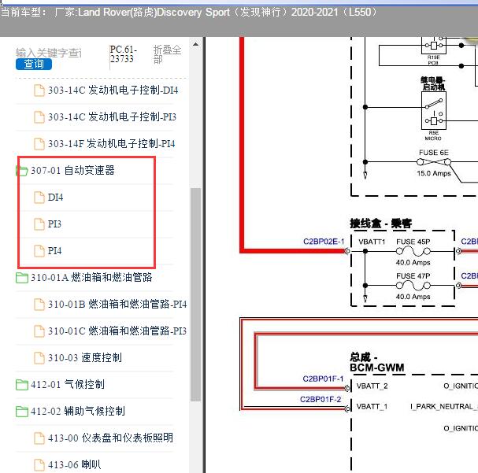
Task: Click 折叠全部 to collapse all
Action: pyautogui.click(x=167, y=54)
